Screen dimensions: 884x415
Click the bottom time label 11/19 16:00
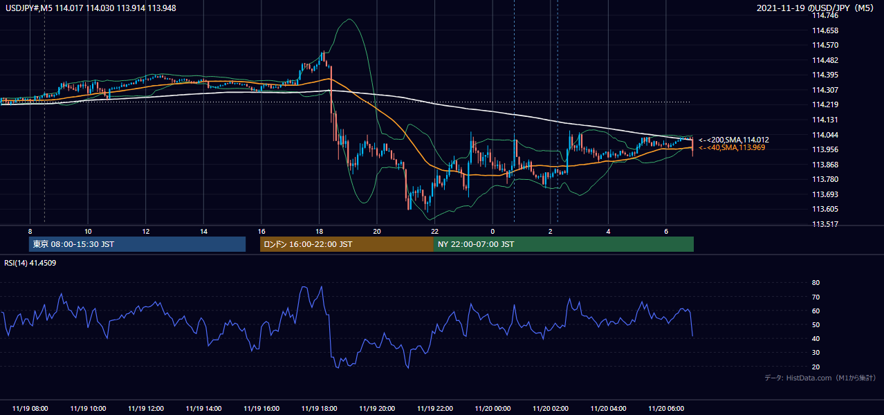[261, 409]
